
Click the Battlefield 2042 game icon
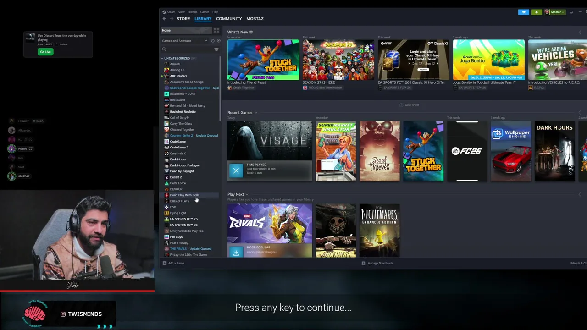click(166, 94)
